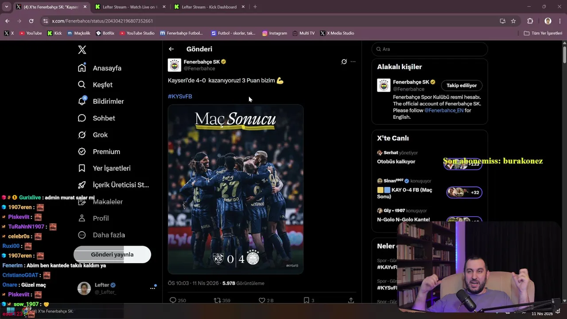Click ÖS 10:03 · 11 Nis 2026 timestamp
567x319 pixels.
pos(193,283)
